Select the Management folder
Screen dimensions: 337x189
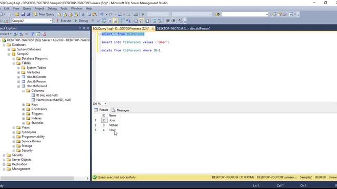coord(21,169)
